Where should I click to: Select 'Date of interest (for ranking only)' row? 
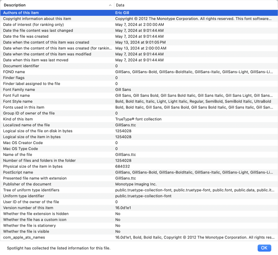pyautogui.click(x=139, y=25)
